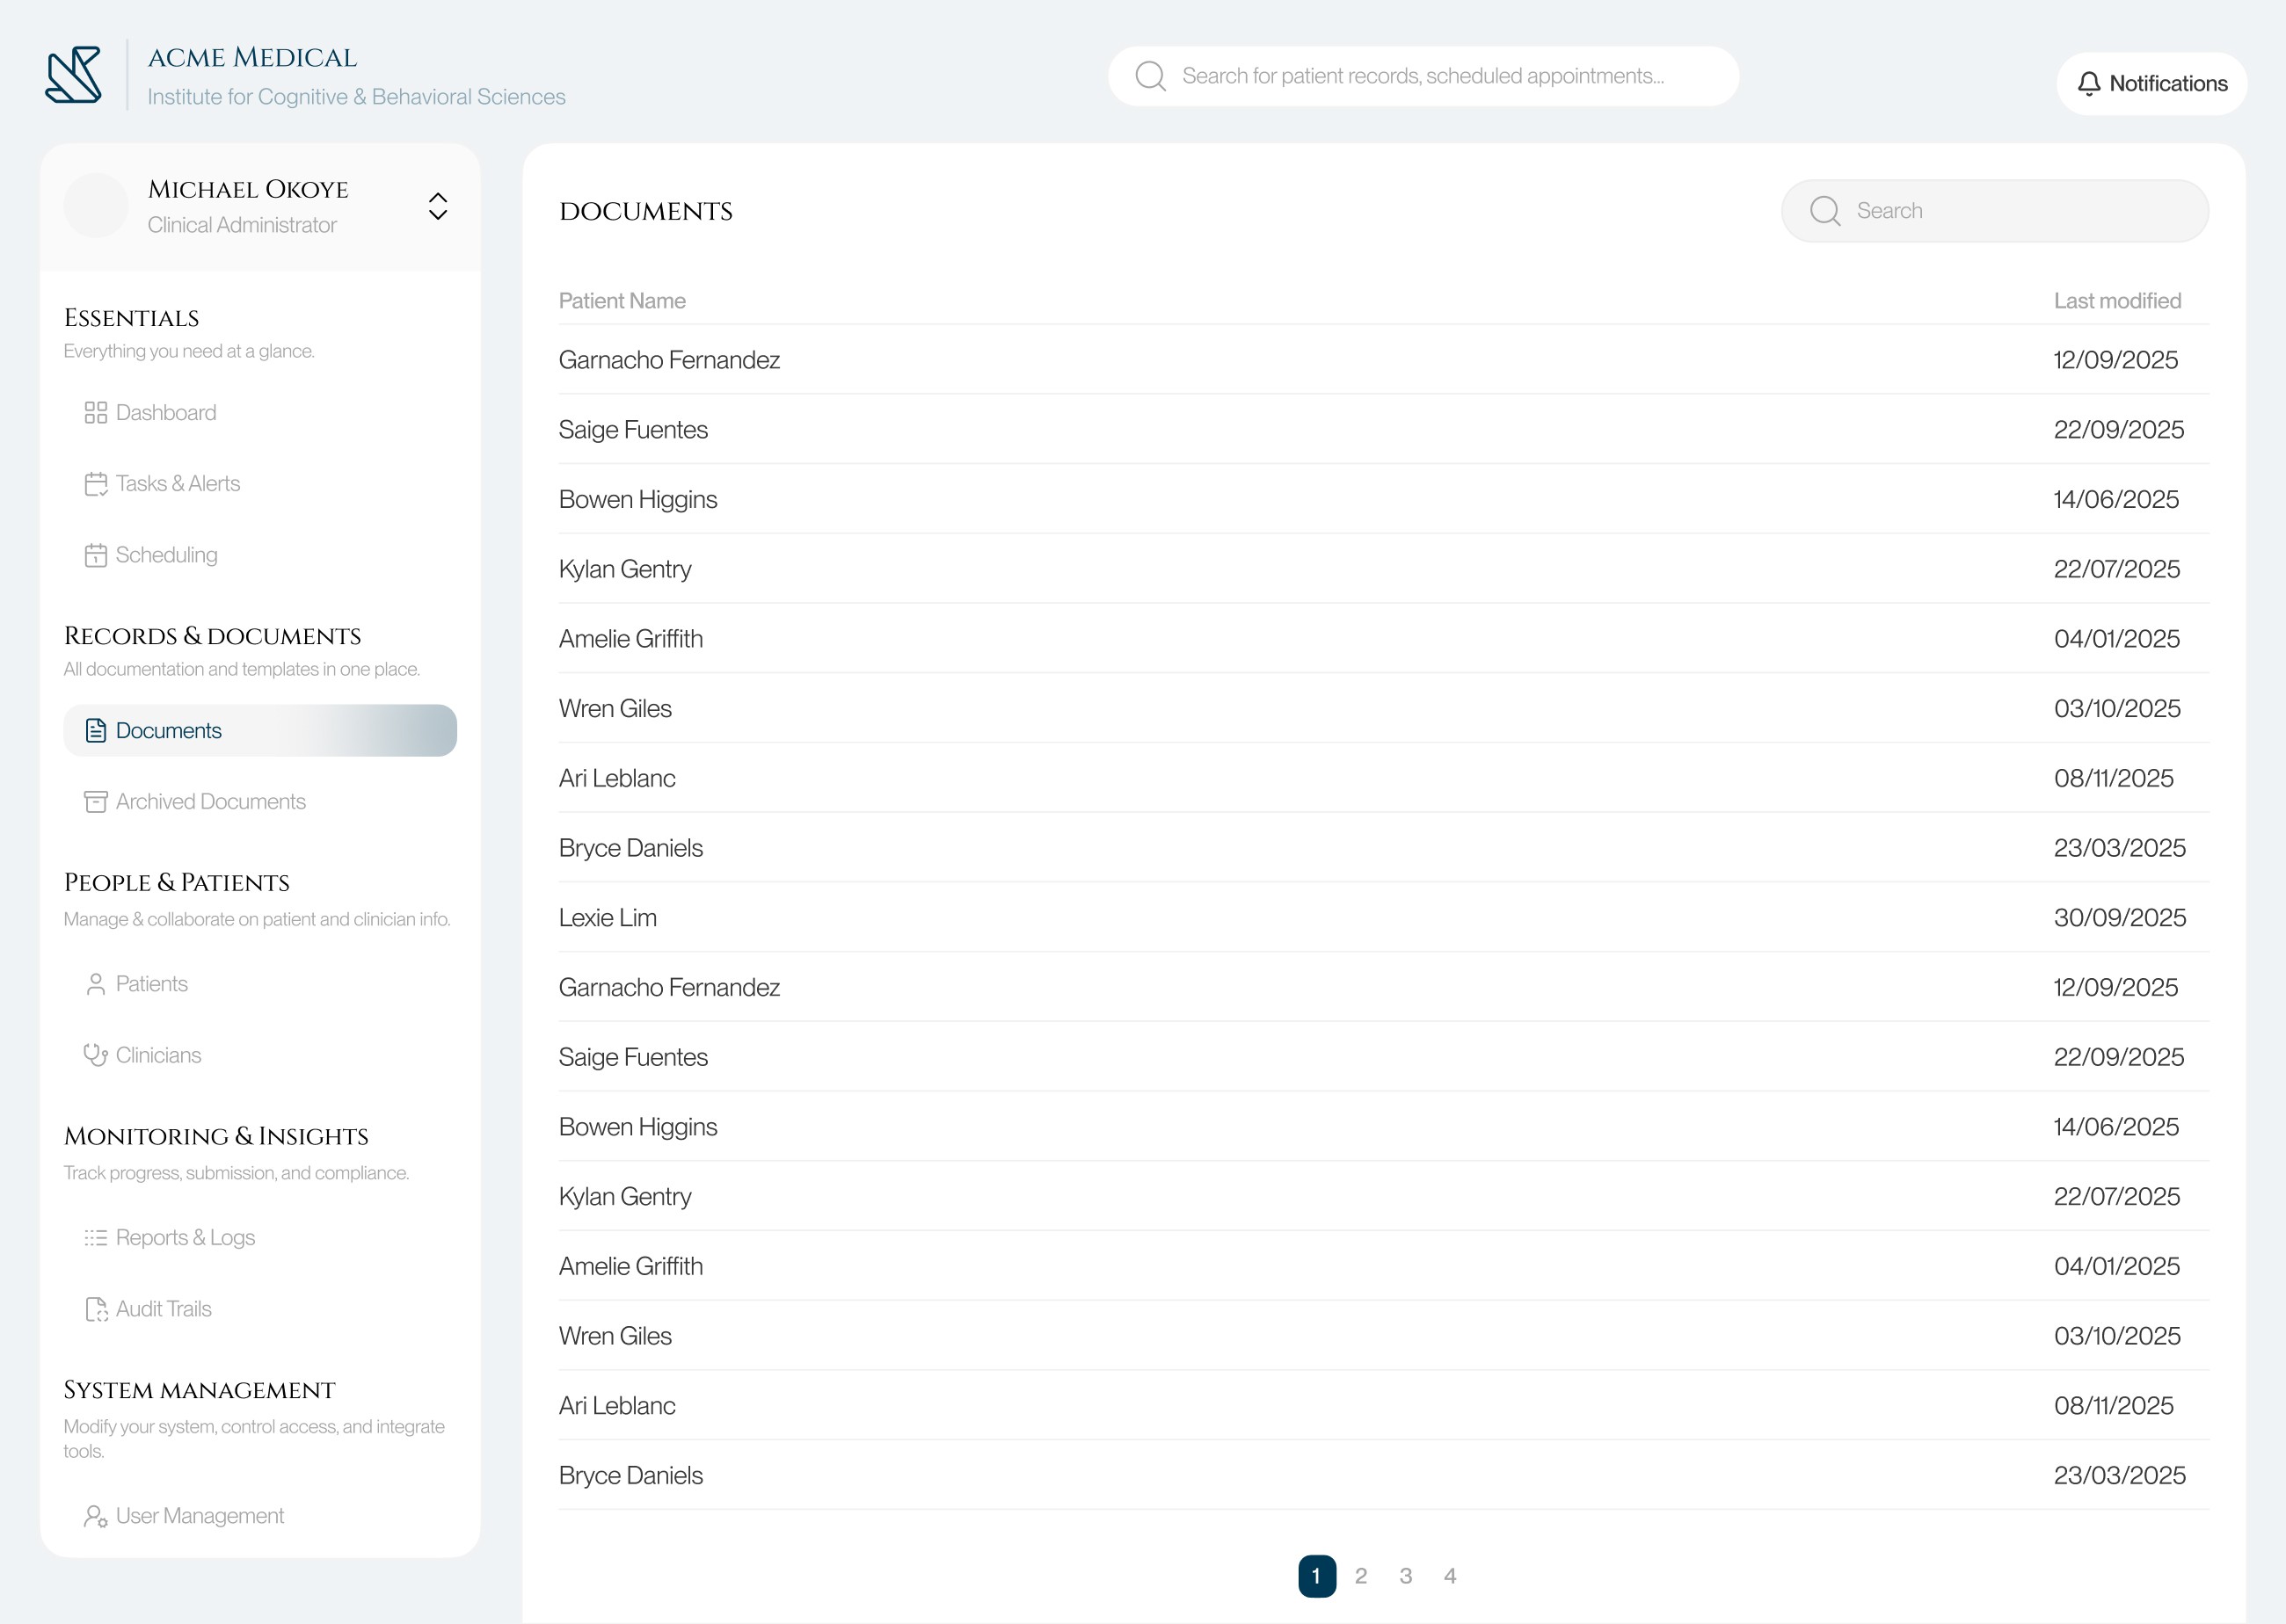
Task: Click the Scheduling calendar icon
Action: [x=95, y=555]
